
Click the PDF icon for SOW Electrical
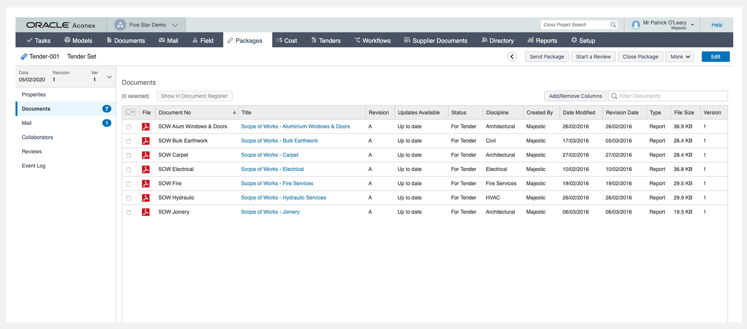tap(146, 169)
